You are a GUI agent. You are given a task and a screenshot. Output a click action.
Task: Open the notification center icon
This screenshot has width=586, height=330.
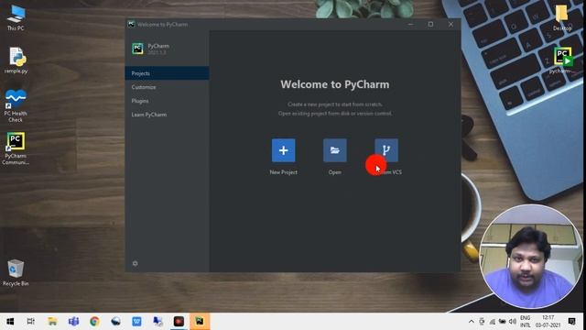pyautogui.click(x=571, y=322)
